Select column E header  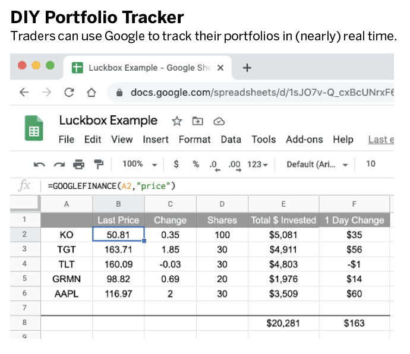(x=283, y=204)
